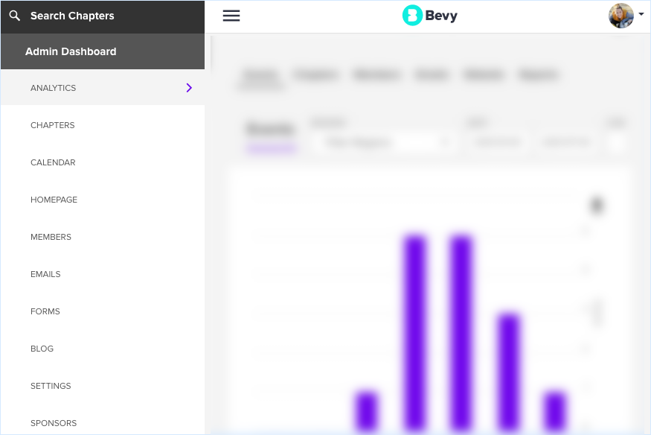Go to Chapters in the sidebar
The height and width of the screenshot is (435, 651).
pos(53,125)
